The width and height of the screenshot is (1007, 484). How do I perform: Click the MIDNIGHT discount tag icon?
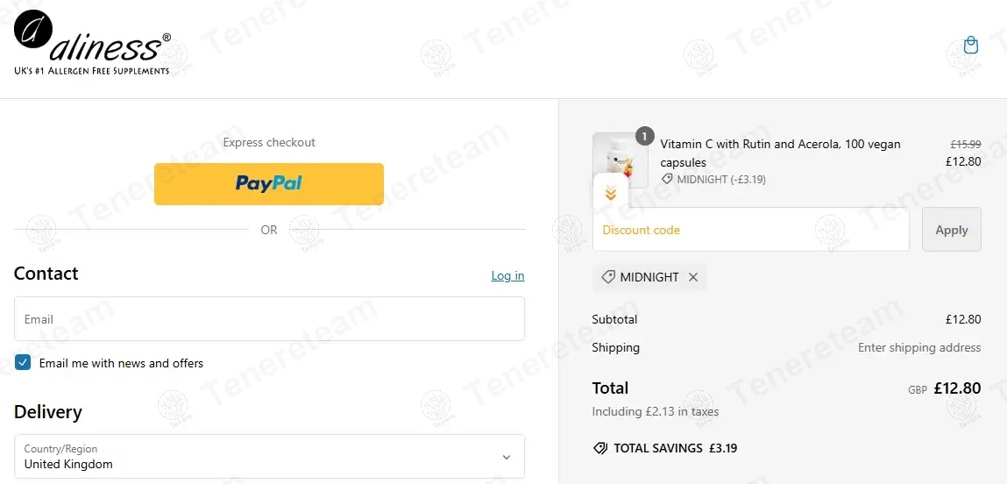point(608,277)
